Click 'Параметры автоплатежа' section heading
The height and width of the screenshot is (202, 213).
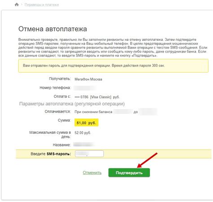click(72, 104)
